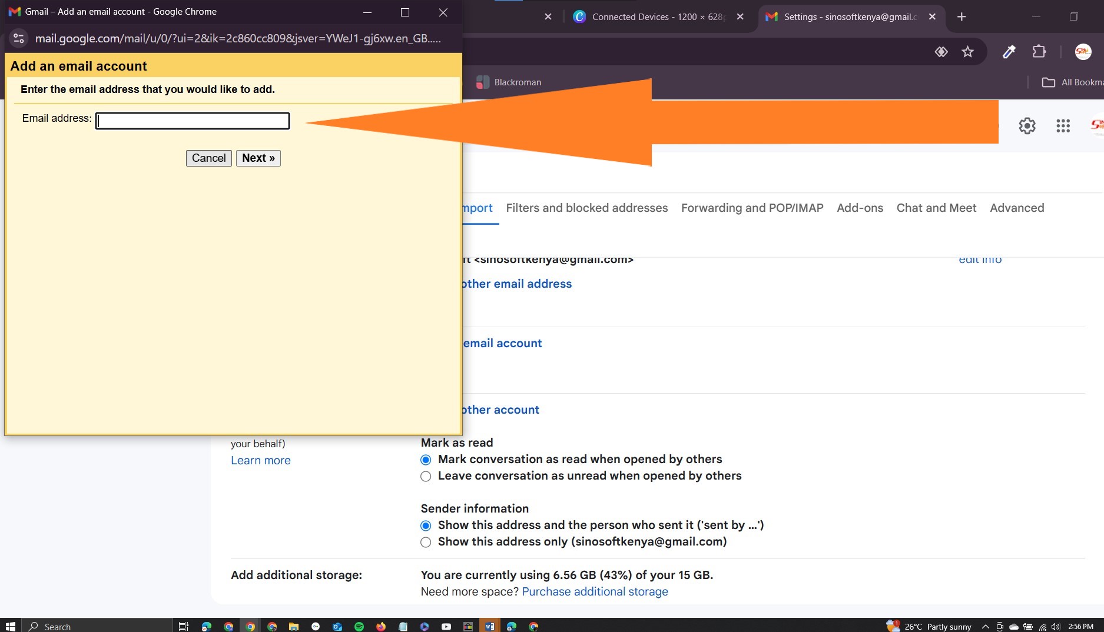Click the Chrome extensions puzzle icon
1104x632 pixels.
coord(1039,51)
